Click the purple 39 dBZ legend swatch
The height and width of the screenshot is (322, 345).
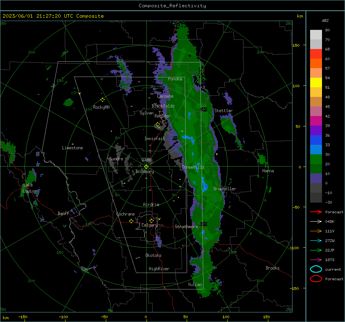tap(316, 131)
